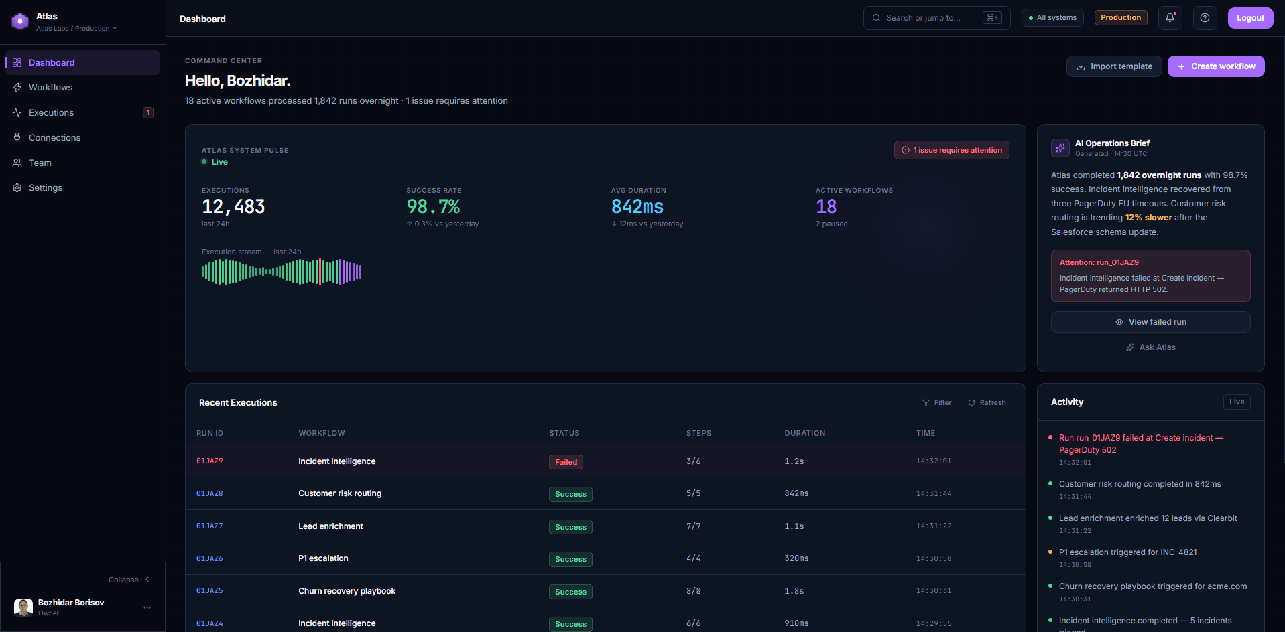
Task: Go to Executions section
Action: 82,112
